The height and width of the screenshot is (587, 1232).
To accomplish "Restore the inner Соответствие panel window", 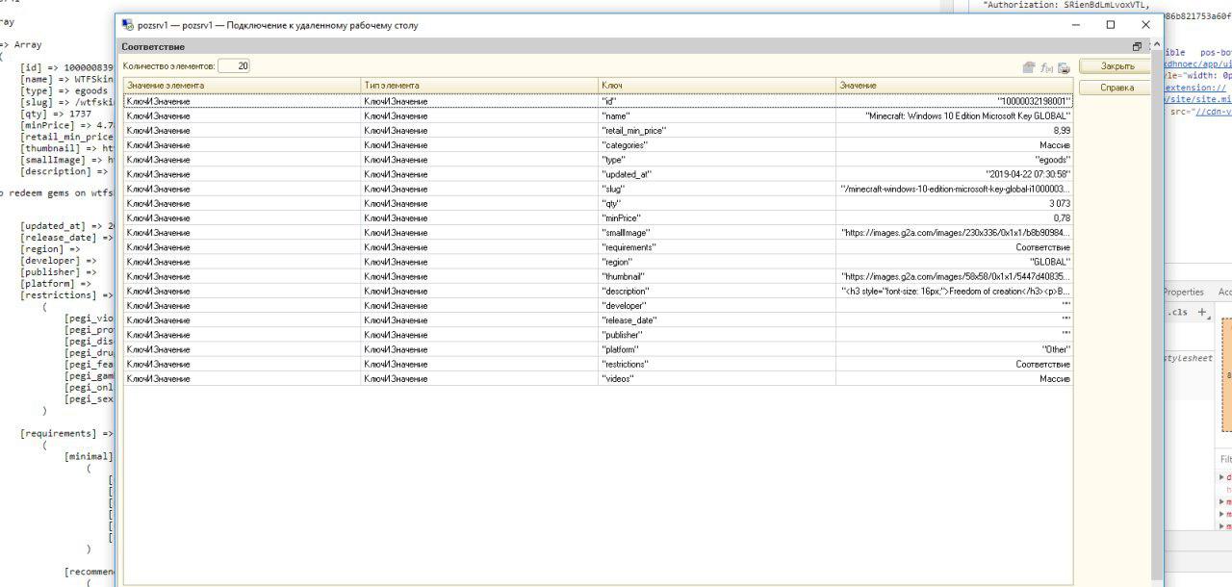I will click(x=1137, y=46).
